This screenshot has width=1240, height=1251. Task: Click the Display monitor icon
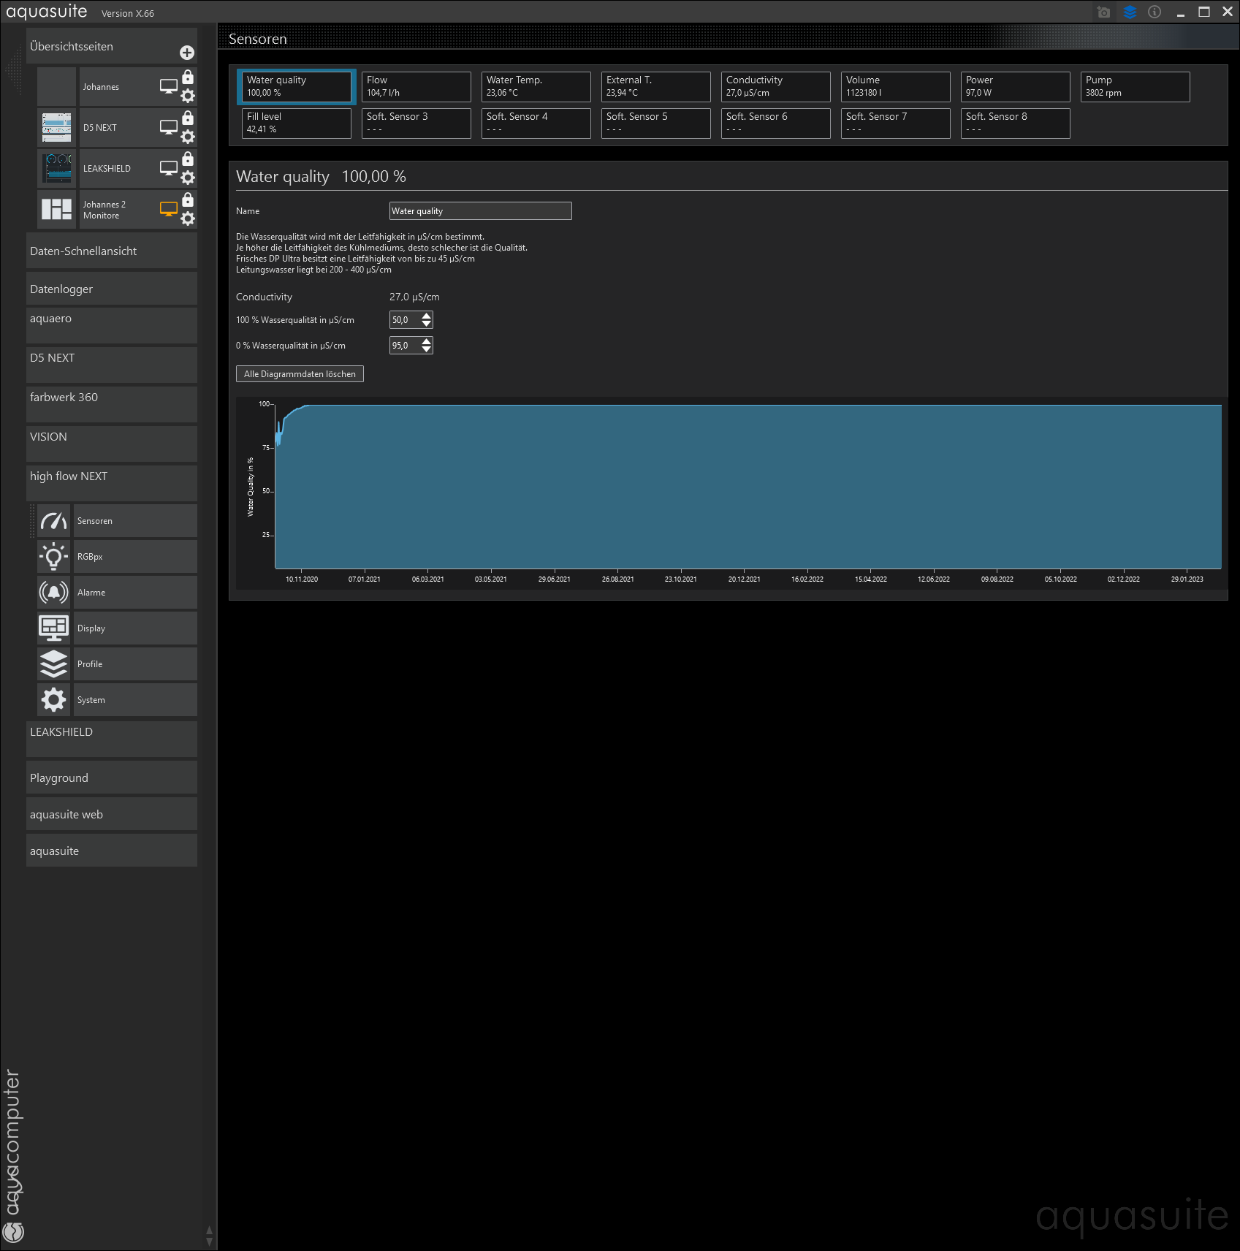point(53,628)
